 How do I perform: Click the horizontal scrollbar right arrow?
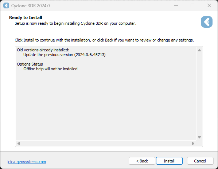pyautogui.click(x=193, y=143)
